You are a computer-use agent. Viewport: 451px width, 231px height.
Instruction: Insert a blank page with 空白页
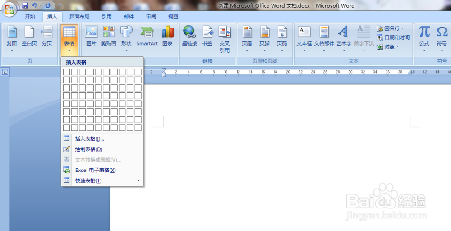coord(29,36)
